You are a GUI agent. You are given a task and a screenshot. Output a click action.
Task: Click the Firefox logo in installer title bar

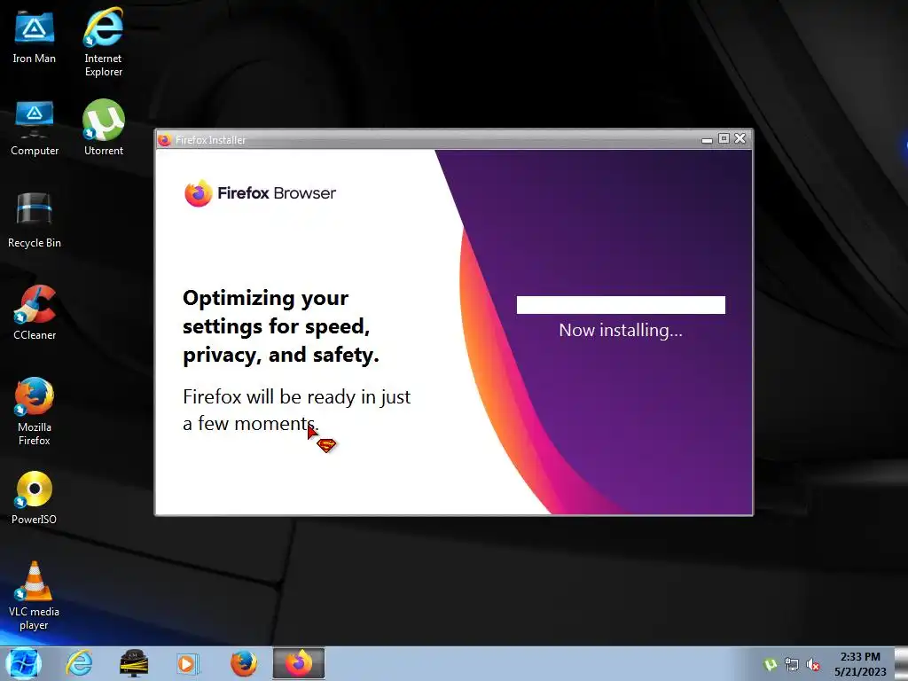click(x=164, y=139)
